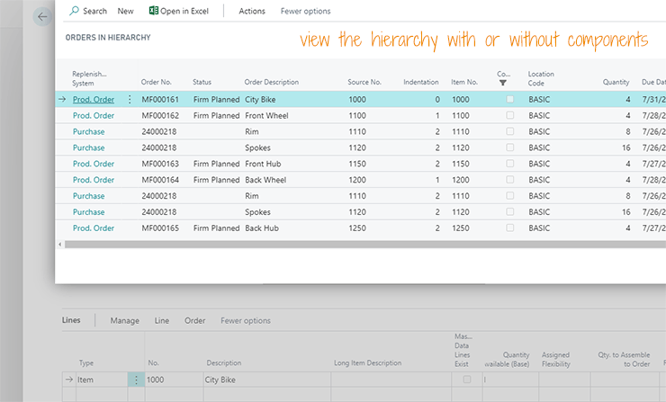Click the Qty. to Assemble to Order header
This screenshot has width=666, height=402.
pos(624,359)
